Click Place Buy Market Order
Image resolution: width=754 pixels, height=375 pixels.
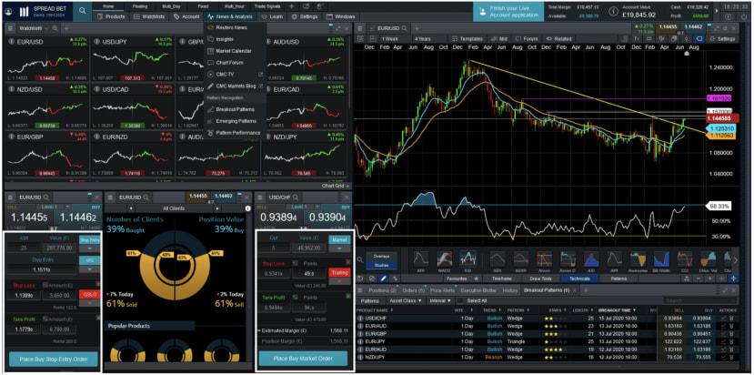tap(303, 359)
